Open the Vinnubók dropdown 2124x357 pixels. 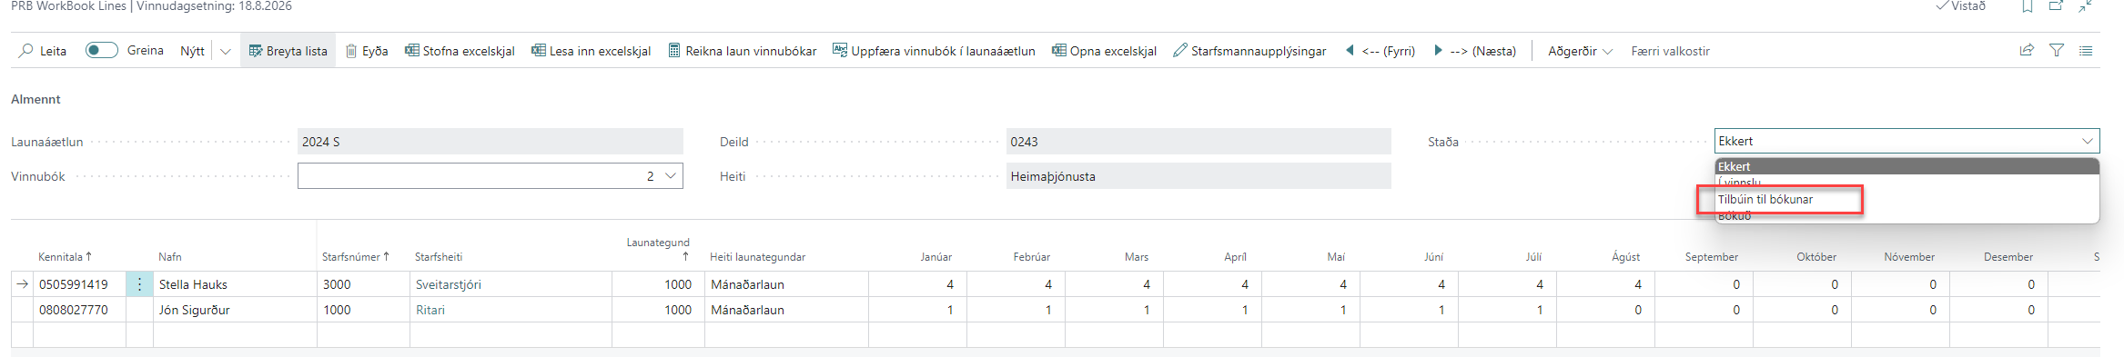coord(490,176)
